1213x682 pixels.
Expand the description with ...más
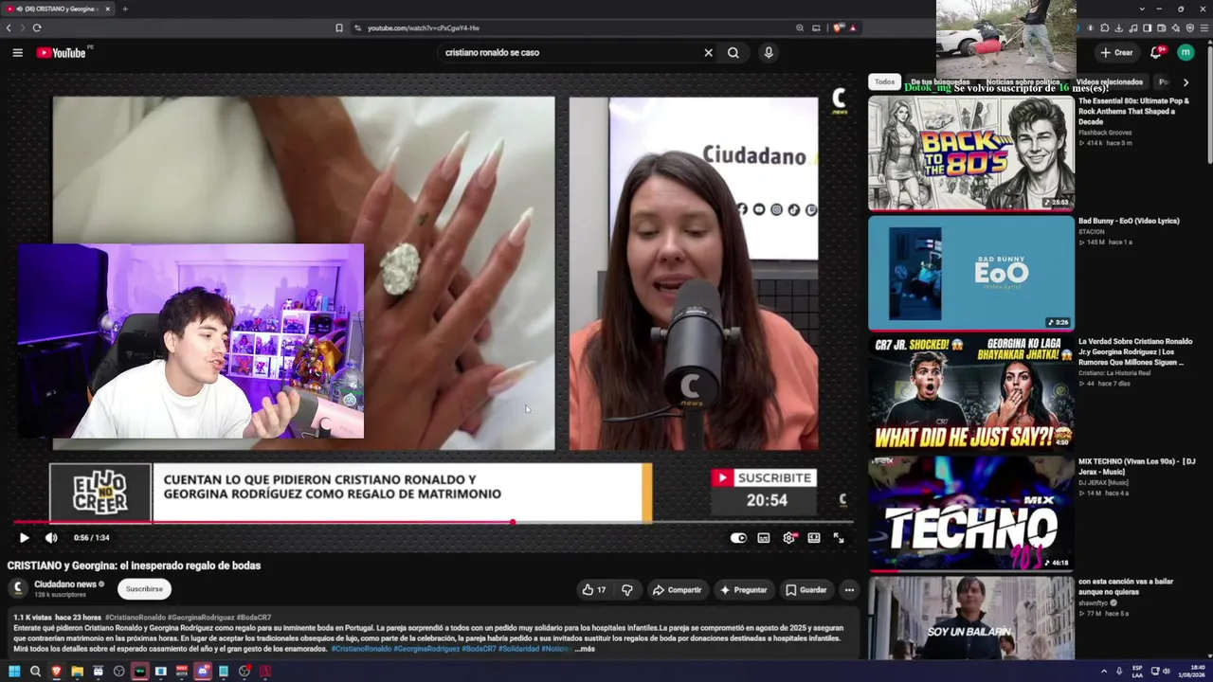click(585, 649)
